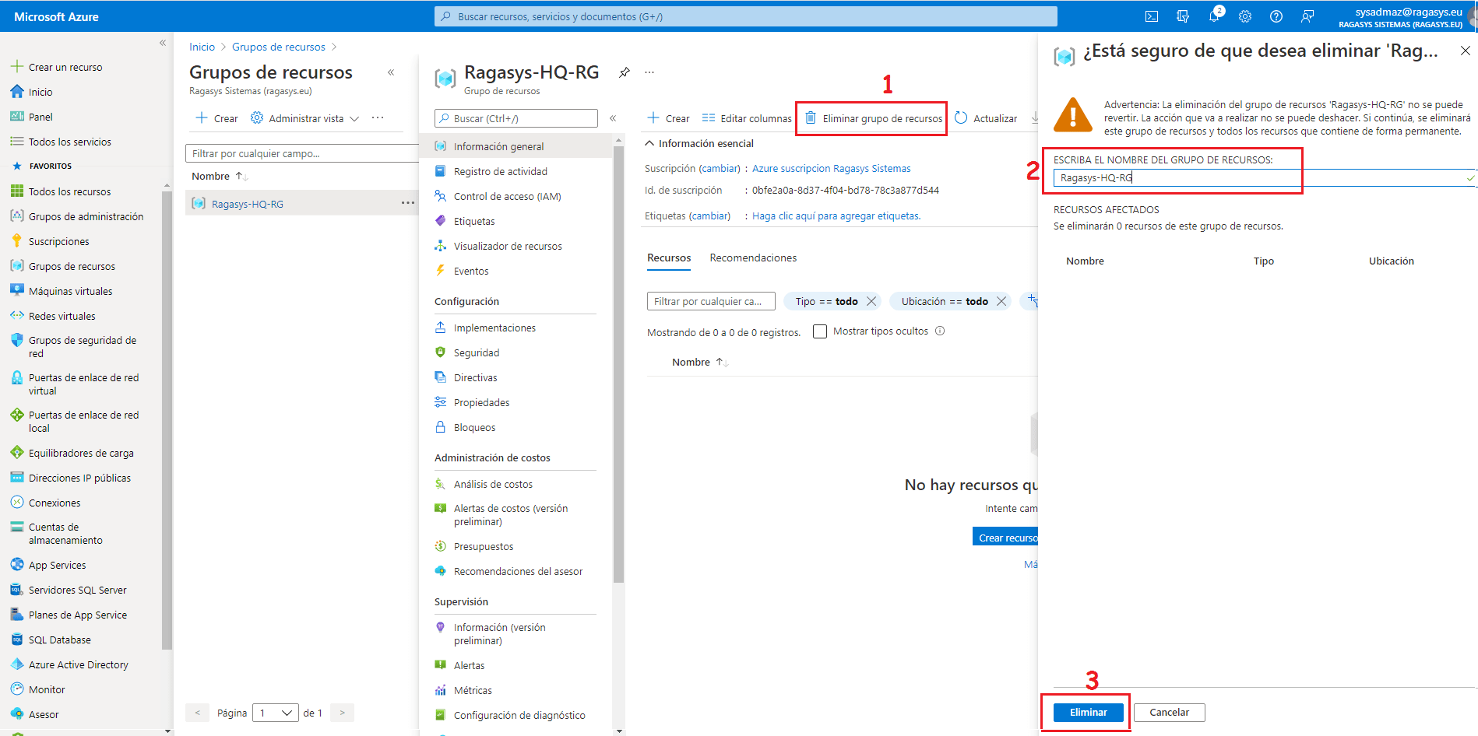Open the notifications bell
1478x736 pixels.
point(1214,16)
